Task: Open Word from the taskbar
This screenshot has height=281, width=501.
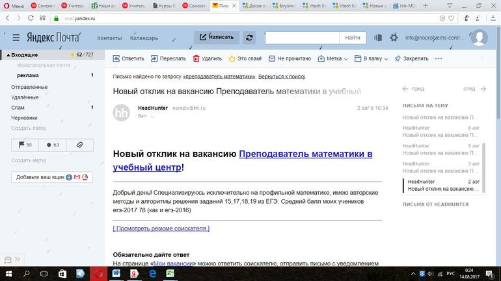Action: coord(116,274)
